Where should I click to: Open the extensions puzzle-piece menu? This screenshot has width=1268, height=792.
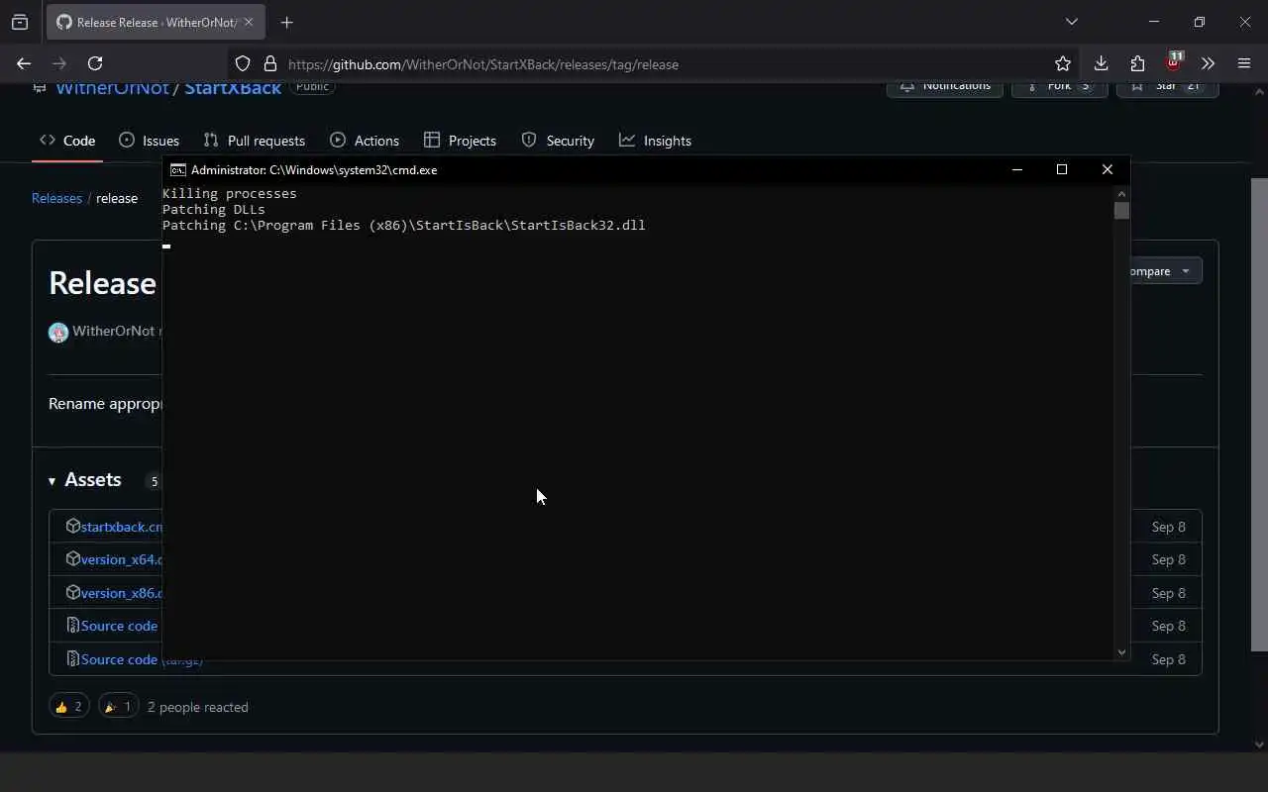coord(1137,63)
